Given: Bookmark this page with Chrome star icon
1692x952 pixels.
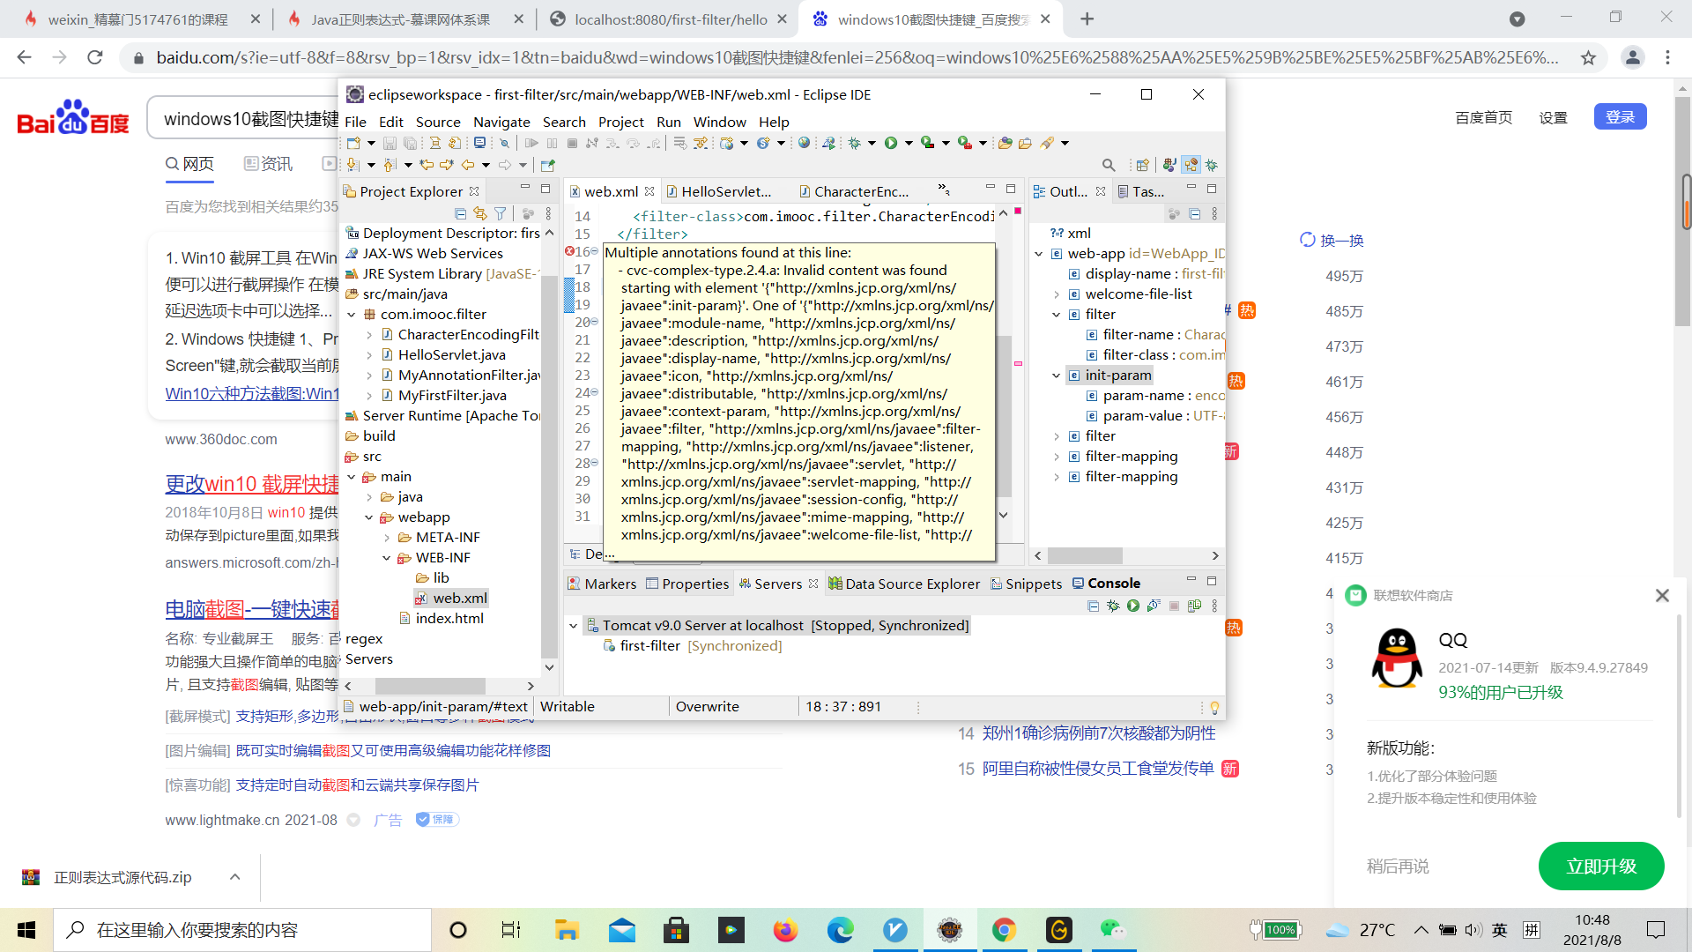Looking at the screenshot, I should pos(1588,57).
